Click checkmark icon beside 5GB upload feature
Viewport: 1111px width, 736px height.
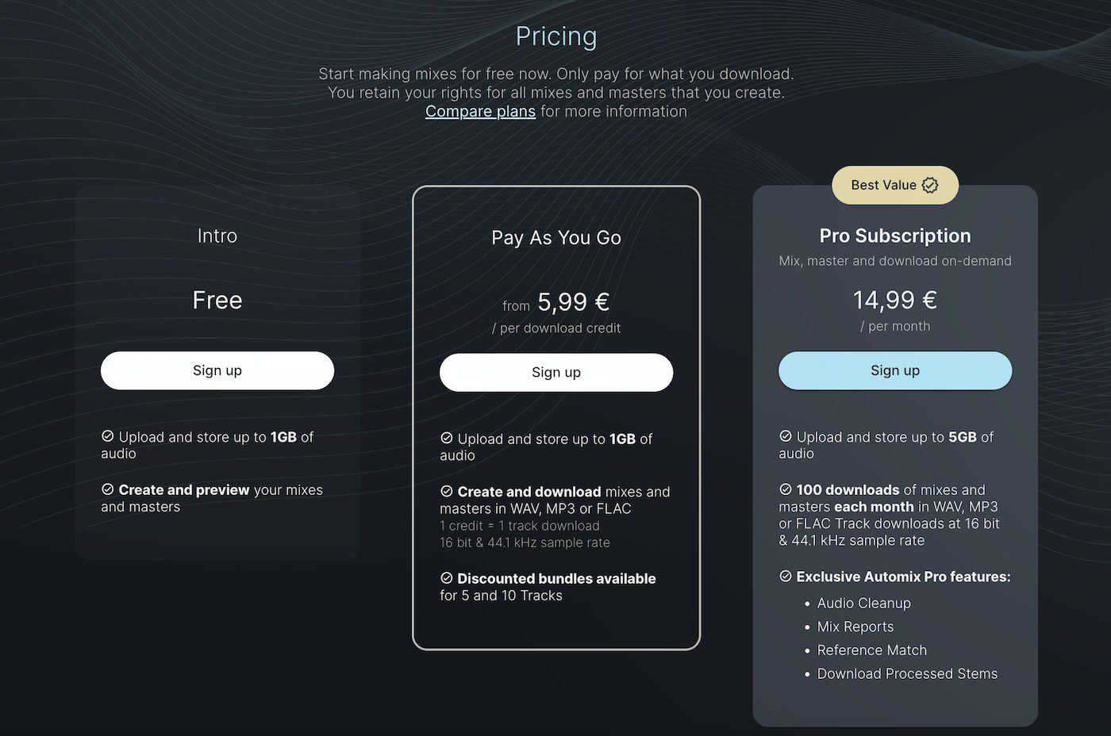pos(786,436)
